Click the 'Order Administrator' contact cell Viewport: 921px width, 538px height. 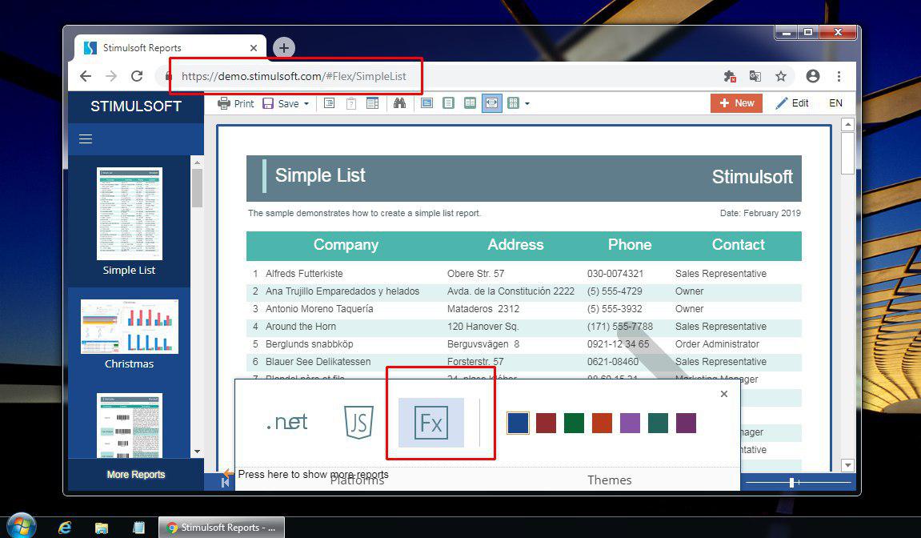tap(717, 344)
